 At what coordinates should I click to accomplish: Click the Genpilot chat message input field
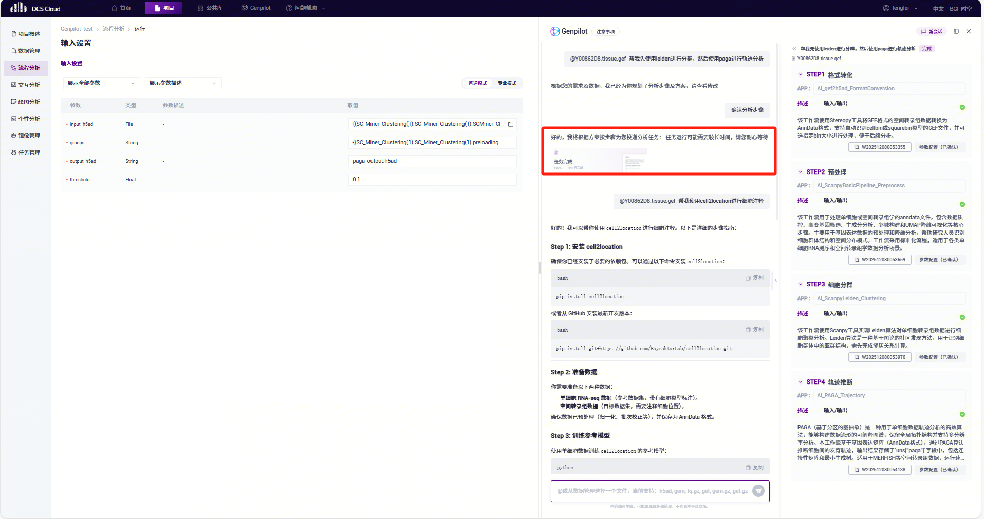tap(650, 491)
